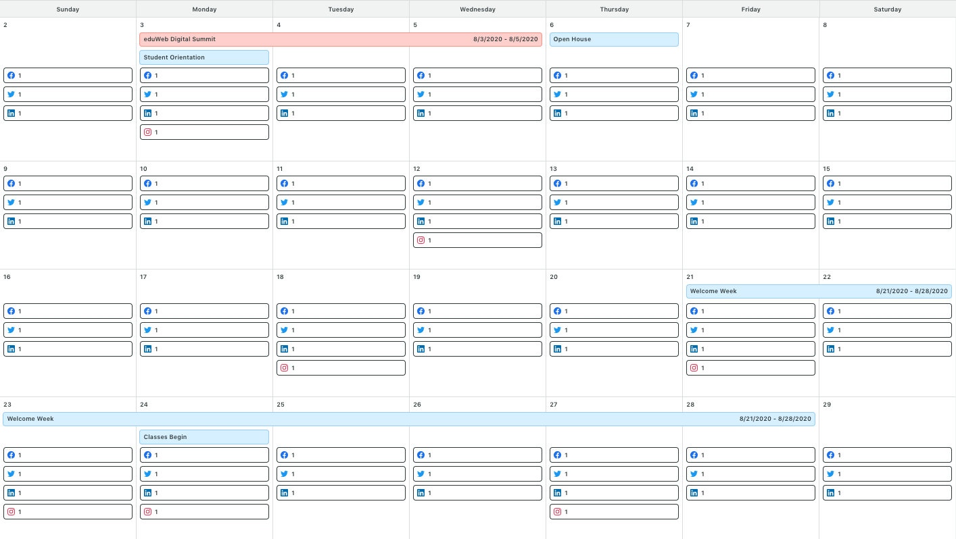
Task: Click the day number 16
Action: [x=7, y=277]
